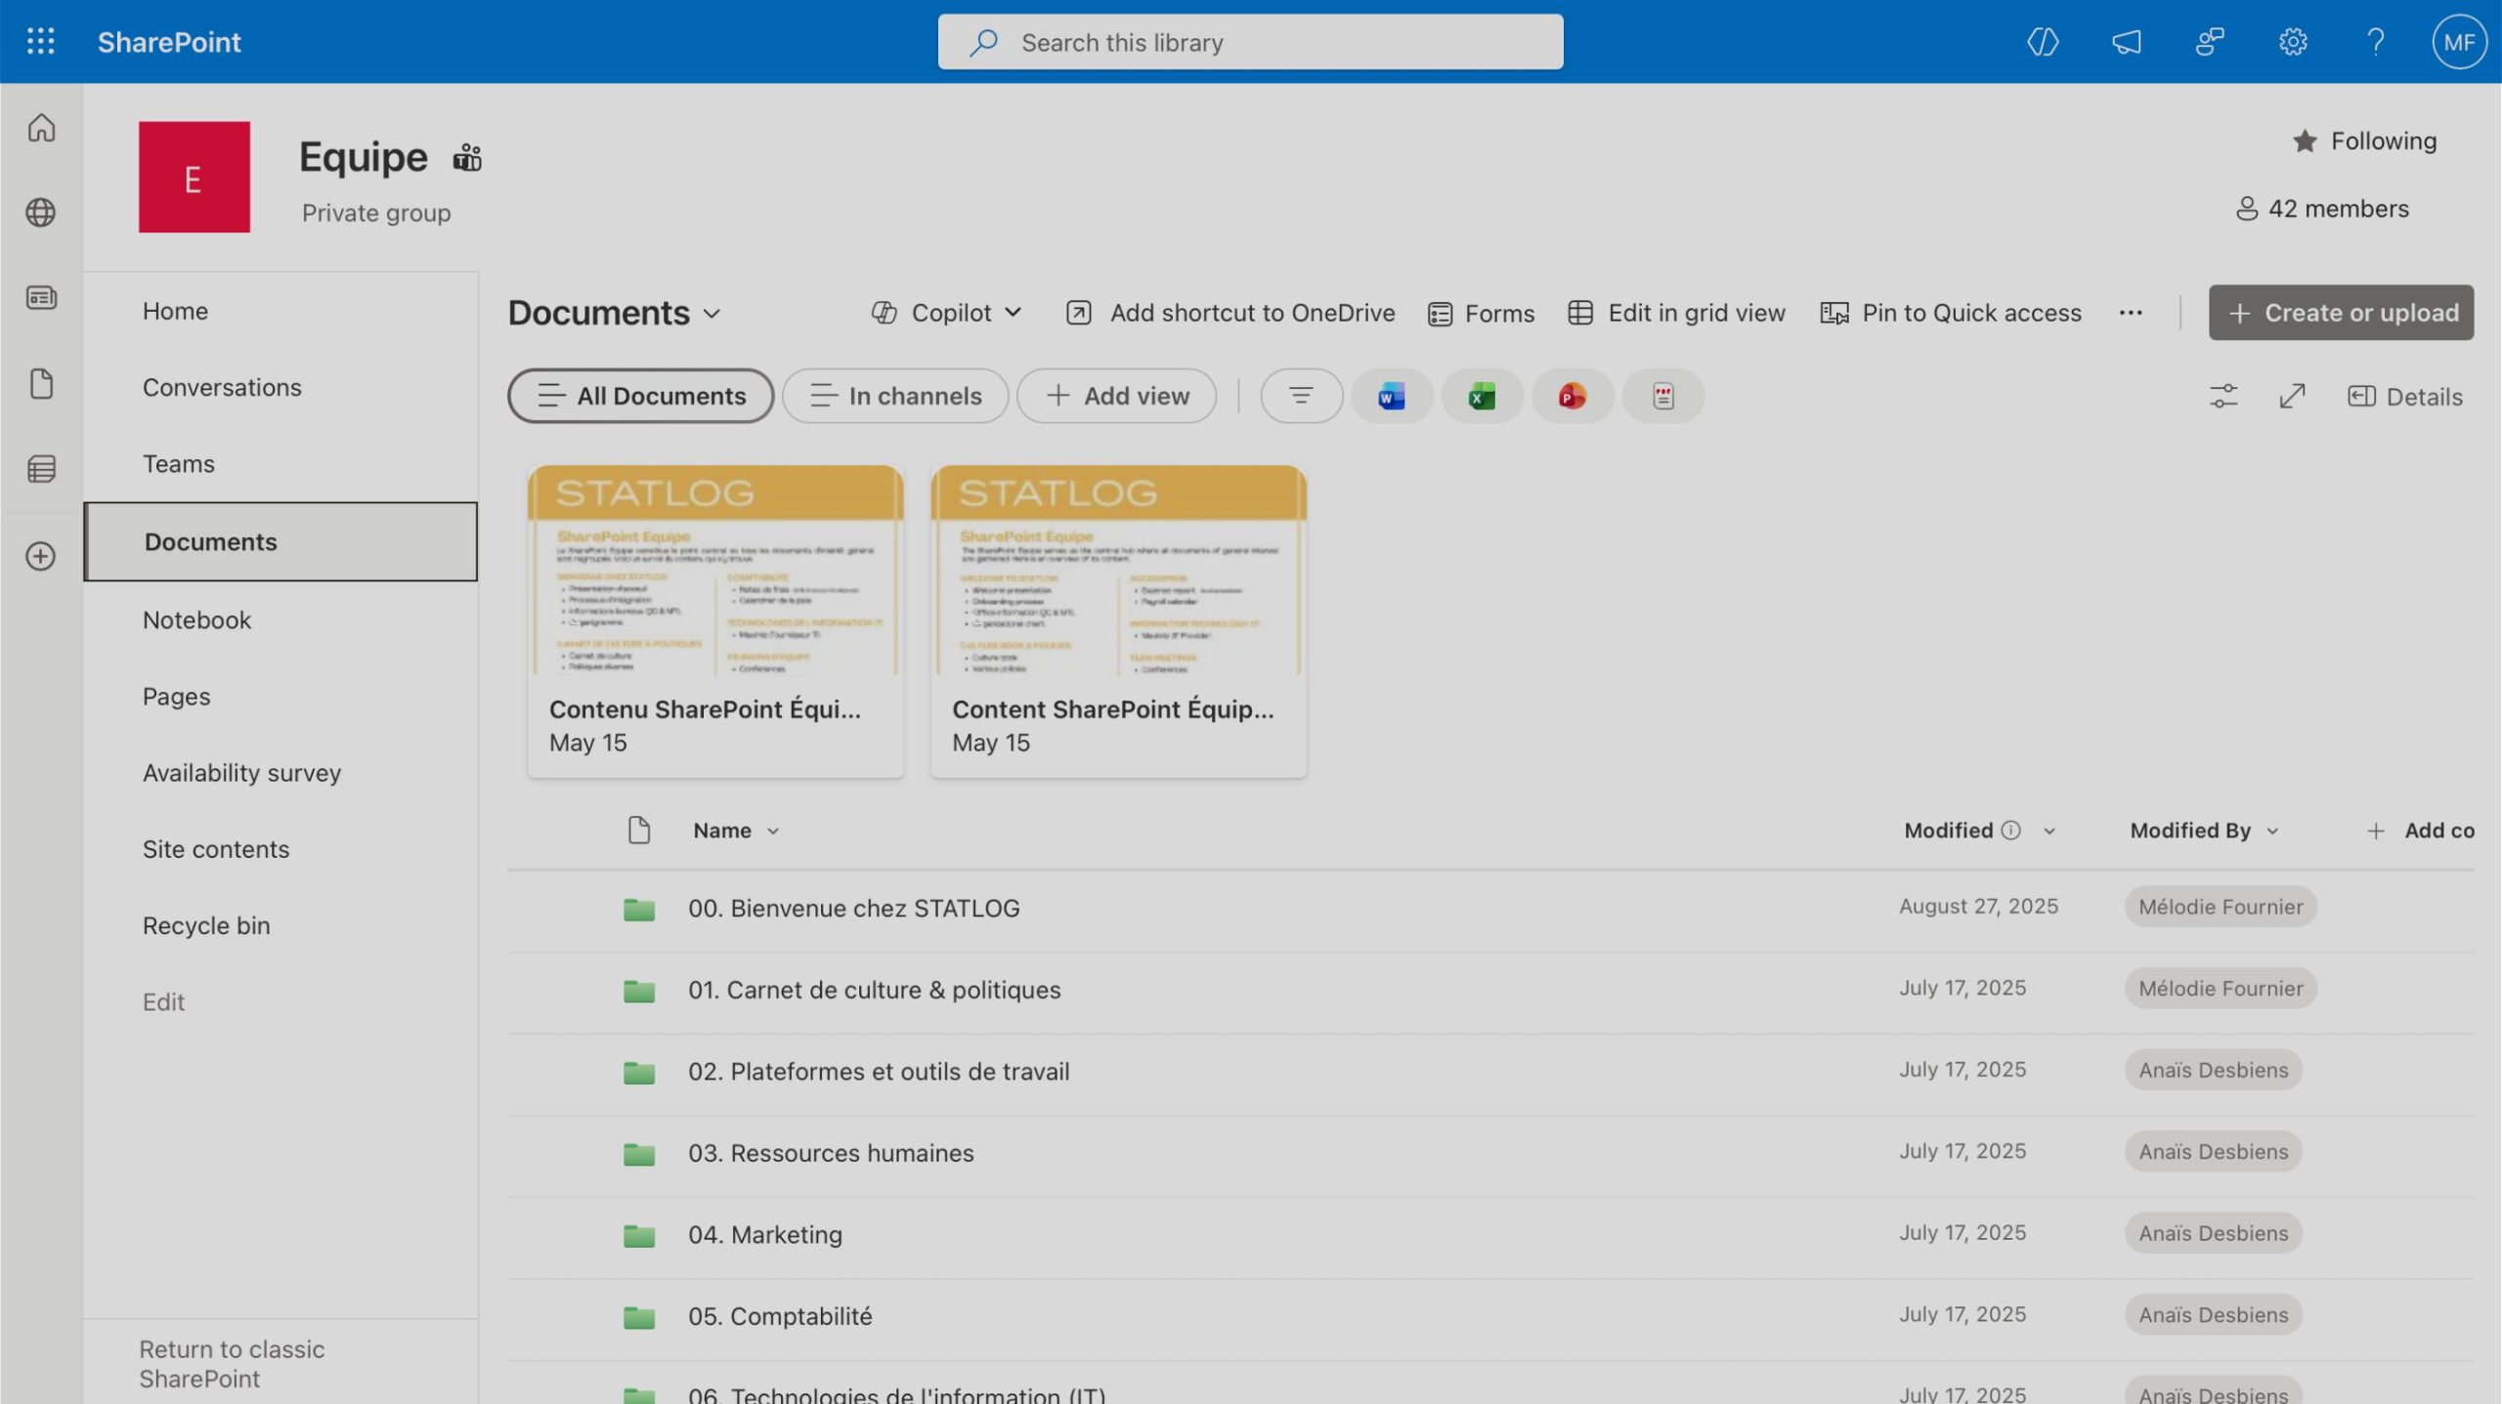Open Teams in site navigation
The image size is (2502, 1404).
tap(178, 463)
